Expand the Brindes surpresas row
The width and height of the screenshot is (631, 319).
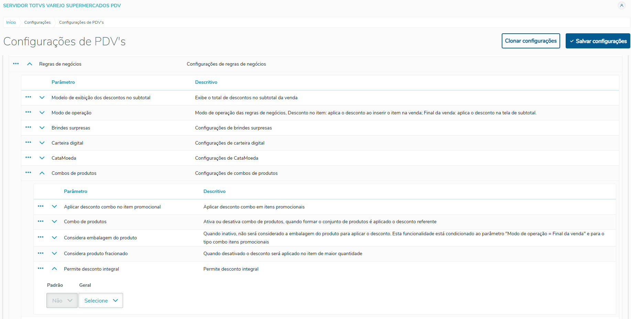[42, 128]
